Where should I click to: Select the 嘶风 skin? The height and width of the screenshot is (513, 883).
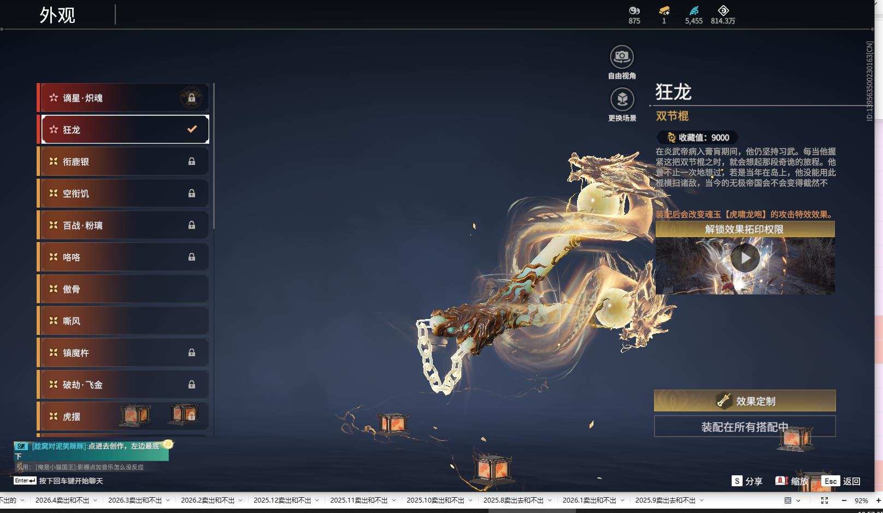tap(123, 321)
